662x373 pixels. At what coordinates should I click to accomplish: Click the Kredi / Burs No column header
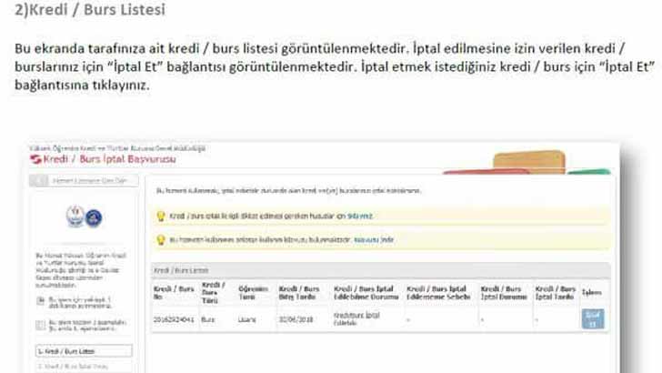coord(174,293)
